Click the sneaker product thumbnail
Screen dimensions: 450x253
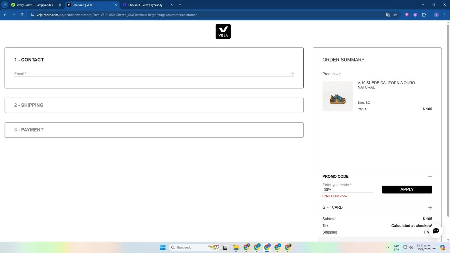pyautogui.click(x=337, y=96)
